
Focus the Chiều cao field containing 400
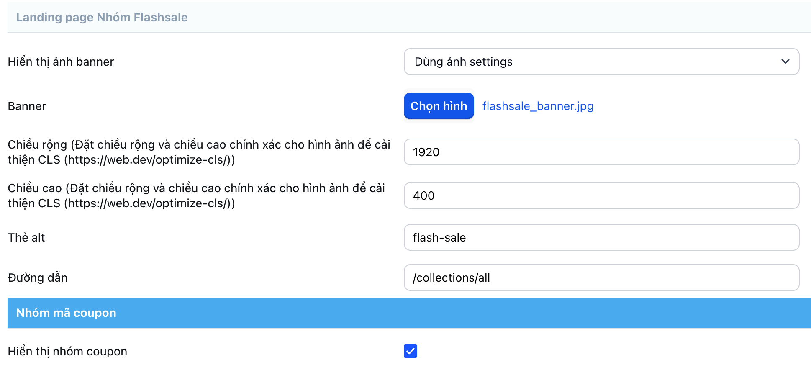click(601, 195)
